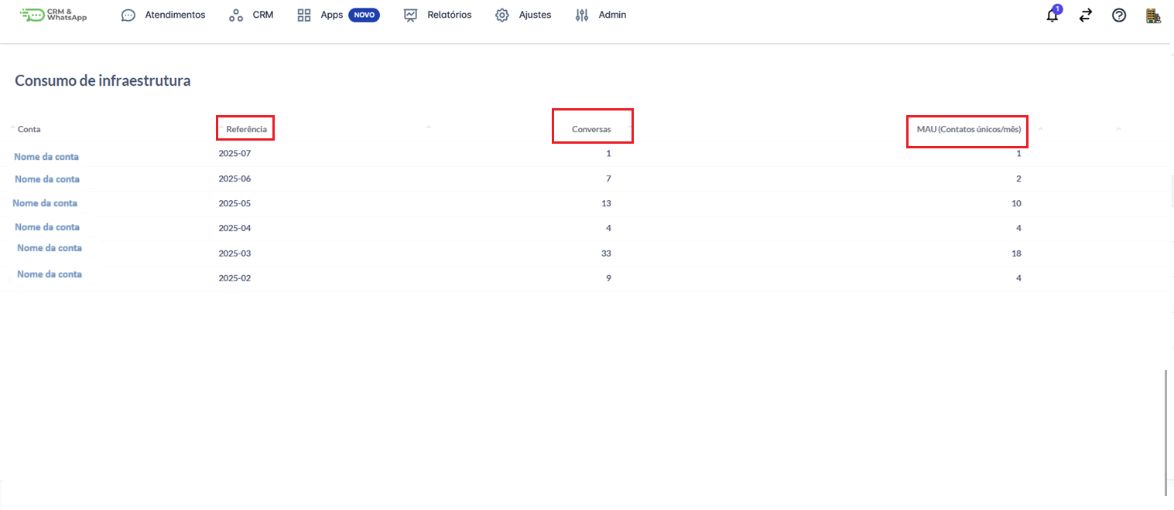Click the building account icon
The width and height of the screenshot is (1174, 510).
tap(1153, 15)
